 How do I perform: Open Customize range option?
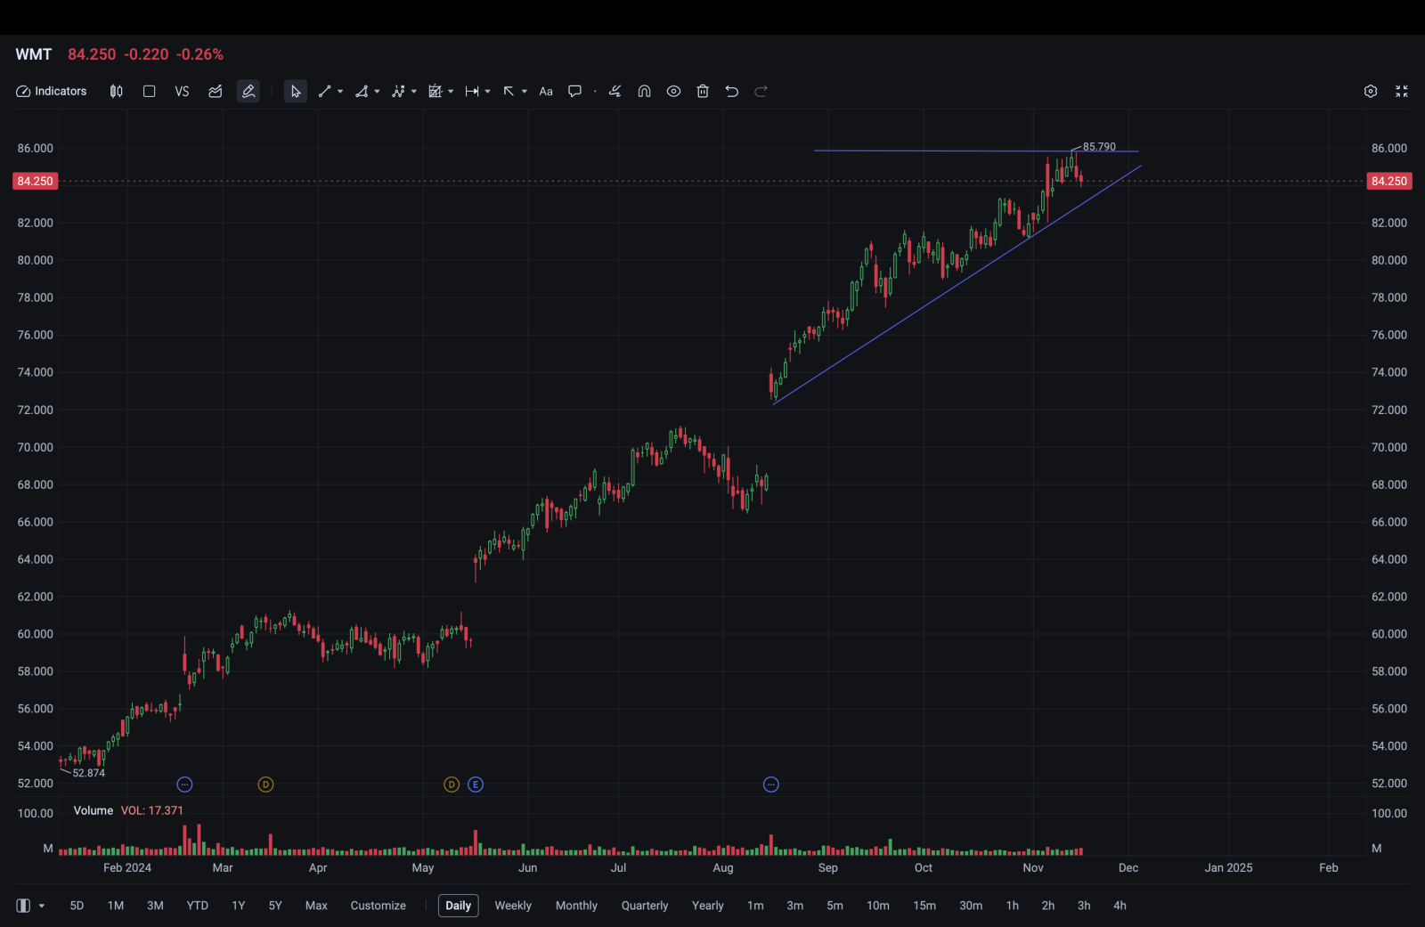click(x=379, y=906)
